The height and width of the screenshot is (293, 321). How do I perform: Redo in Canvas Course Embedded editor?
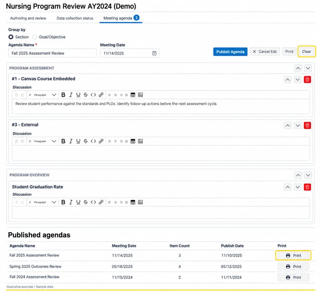pos(23,95)
